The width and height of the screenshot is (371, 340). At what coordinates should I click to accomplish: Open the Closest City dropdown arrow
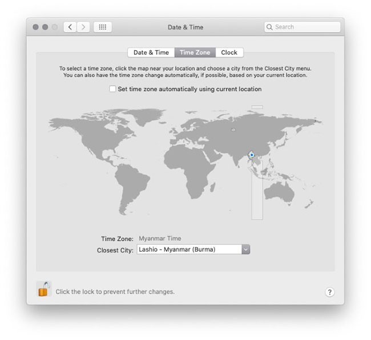pos(246,249)
